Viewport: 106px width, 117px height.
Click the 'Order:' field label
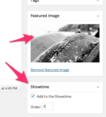36,107
